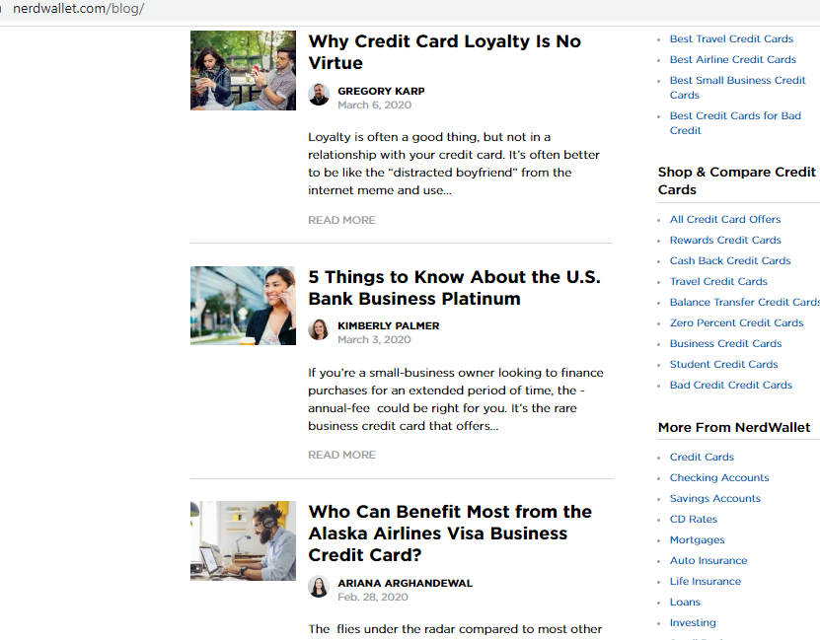
Task: Click the date Feb. 28, 2020
Action: pos(373,598)
